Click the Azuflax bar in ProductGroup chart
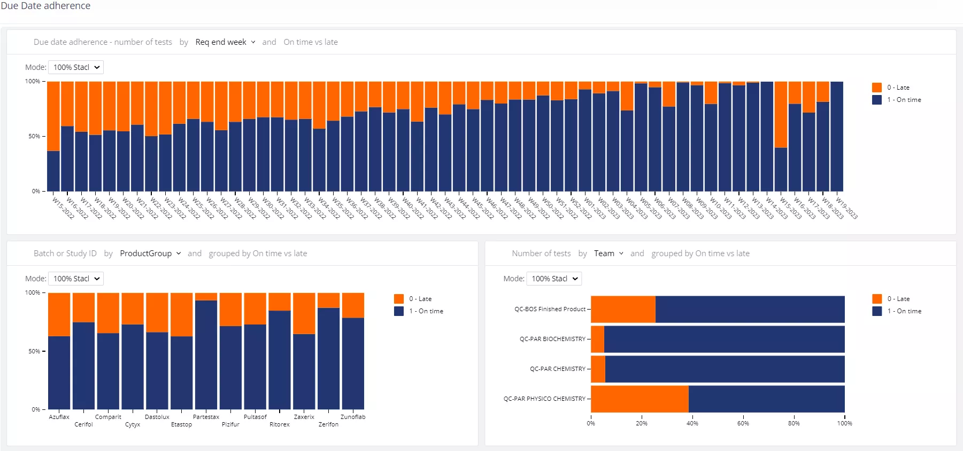Viewport: 963px width, 451px height. (x=59, y=351)
